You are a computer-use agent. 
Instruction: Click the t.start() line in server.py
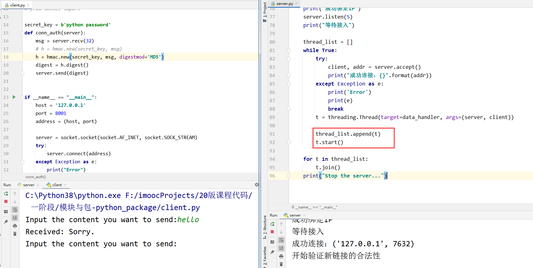(329, 142)
